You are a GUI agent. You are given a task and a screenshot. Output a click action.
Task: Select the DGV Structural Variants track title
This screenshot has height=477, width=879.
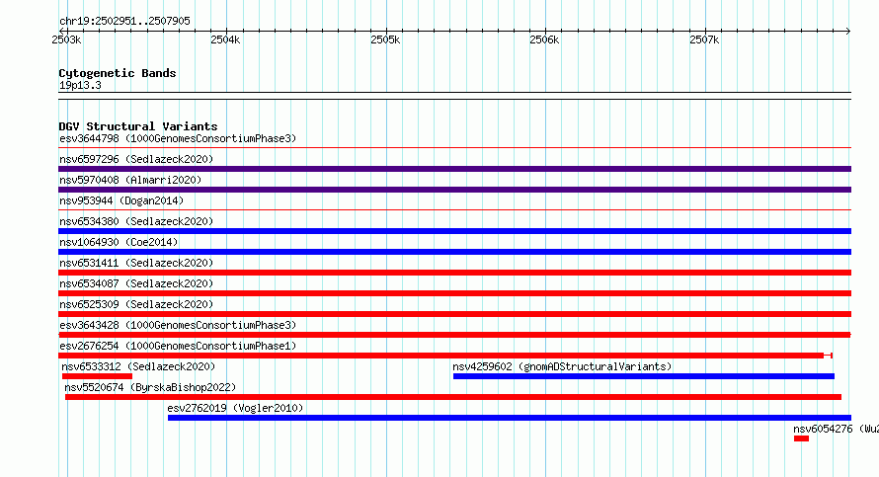point(138,126)
